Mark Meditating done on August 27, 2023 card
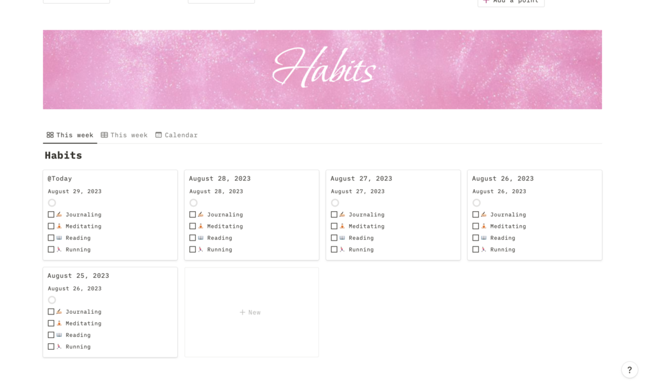The width and height of the screenshot is (645, 385). click(x=334, y=226)
